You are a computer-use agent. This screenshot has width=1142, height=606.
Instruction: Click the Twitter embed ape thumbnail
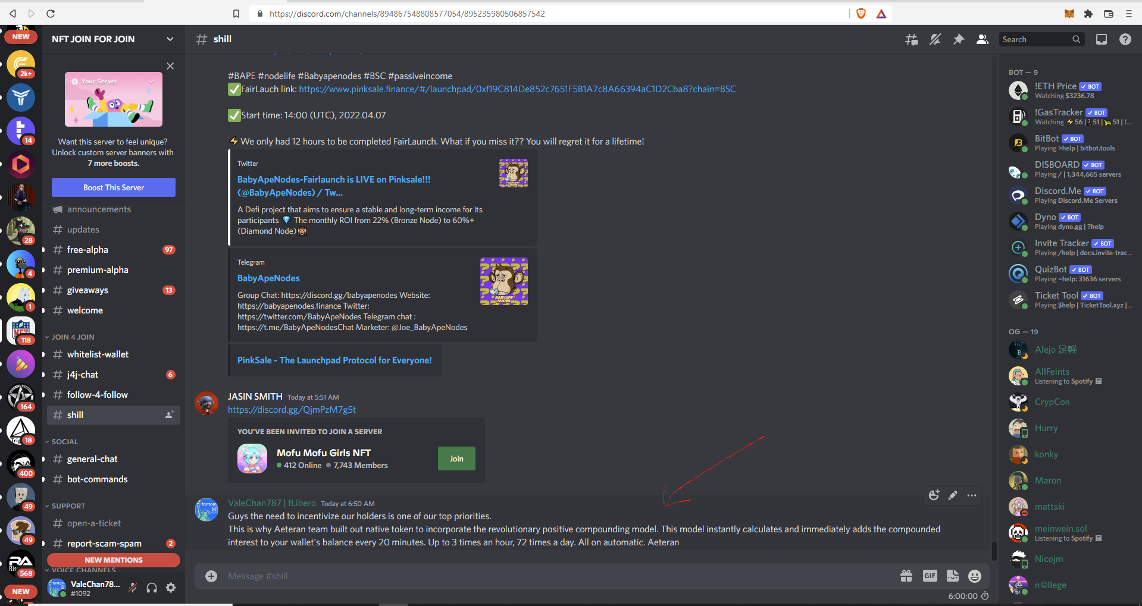click(514, 173)
